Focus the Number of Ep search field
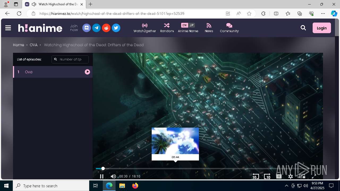The width and height of the screenshot is (340, 191). (x=70, y=59)
